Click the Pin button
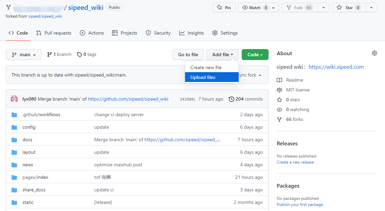The image size is (385, 211). (x=224, y=7)
